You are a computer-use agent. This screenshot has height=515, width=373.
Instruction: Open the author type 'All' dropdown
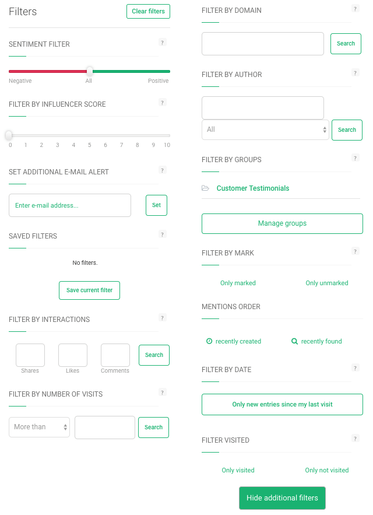(265, 129)
